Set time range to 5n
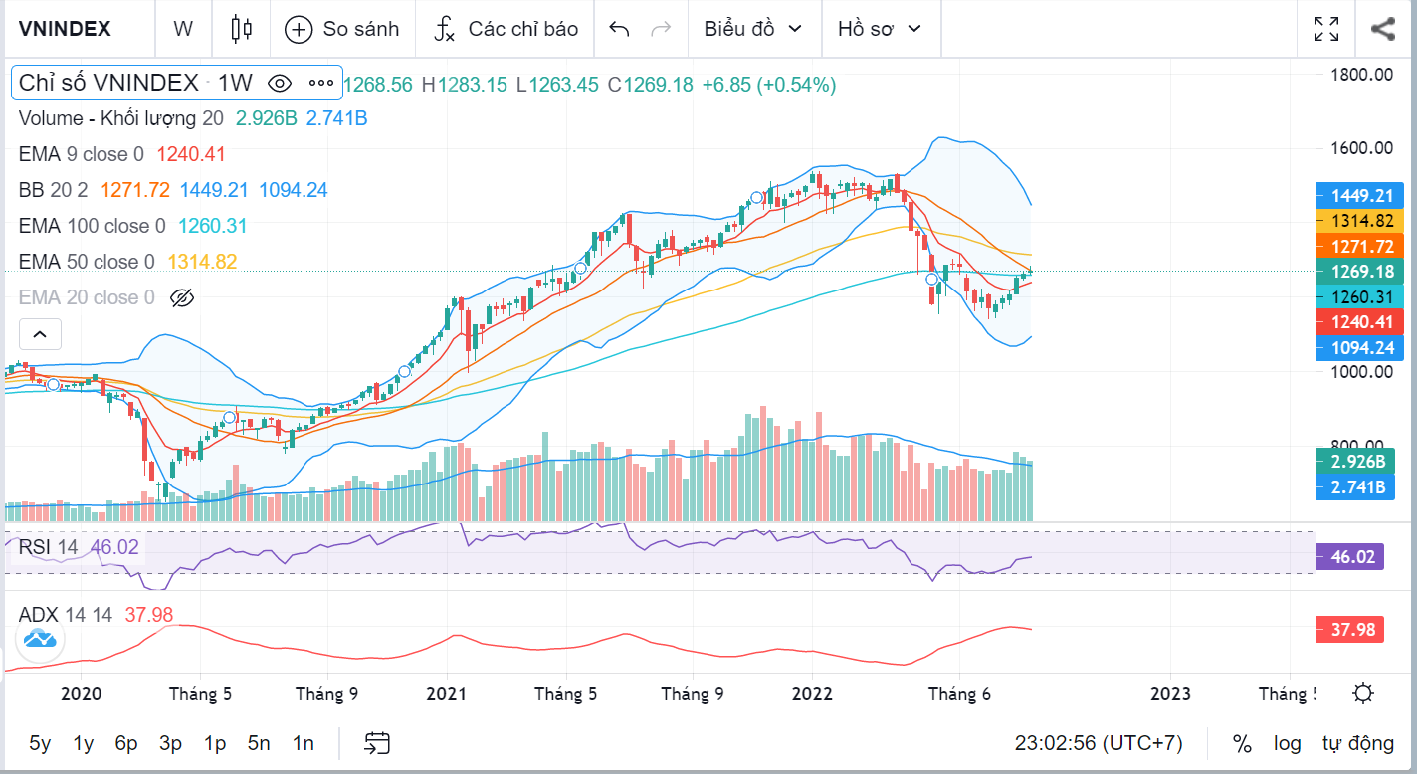Image resolution: width=1417 pixels, height=774 pixels. point(259,743)
